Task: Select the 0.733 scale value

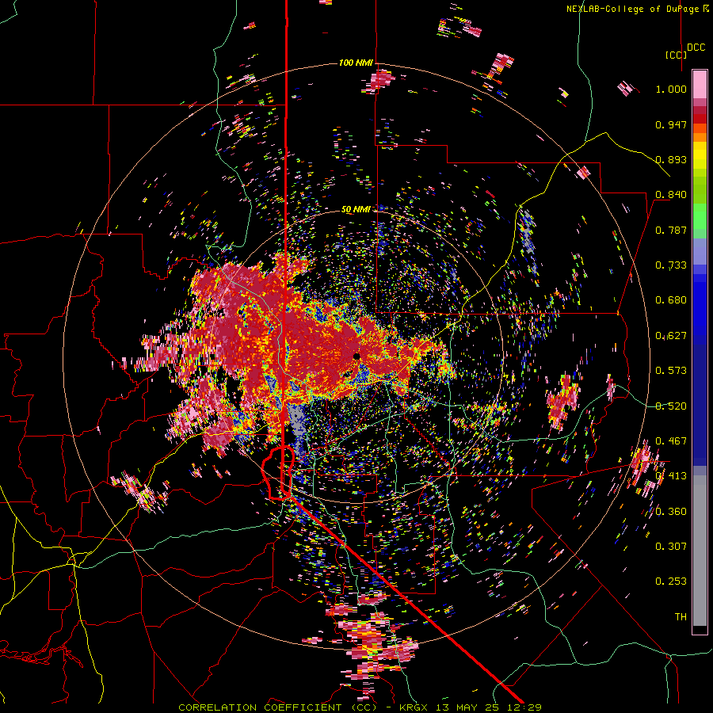Action: tap(671, 265)
